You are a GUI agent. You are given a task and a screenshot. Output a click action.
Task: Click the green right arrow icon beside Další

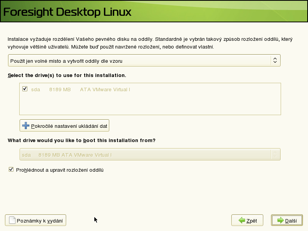(280, 221)
